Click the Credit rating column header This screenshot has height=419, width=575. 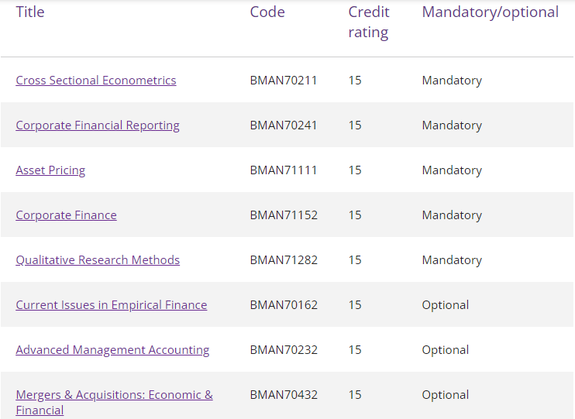(x=369, y=22)
